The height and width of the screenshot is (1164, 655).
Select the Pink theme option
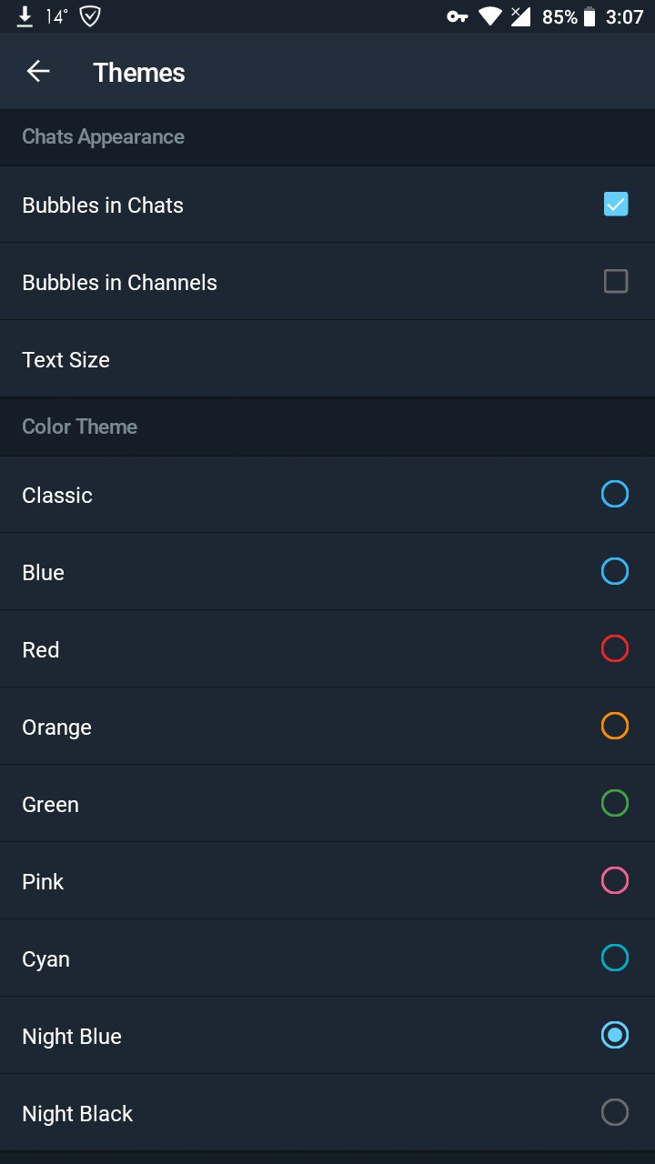pyautogui.click(x=615, y=881)
